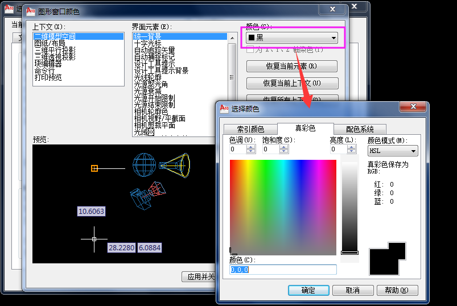Close the 图形窗口颜色 dialog

(x=332, y=9)
